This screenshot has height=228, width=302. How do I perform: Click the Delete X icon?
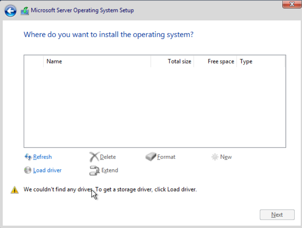tap(94, 157)
